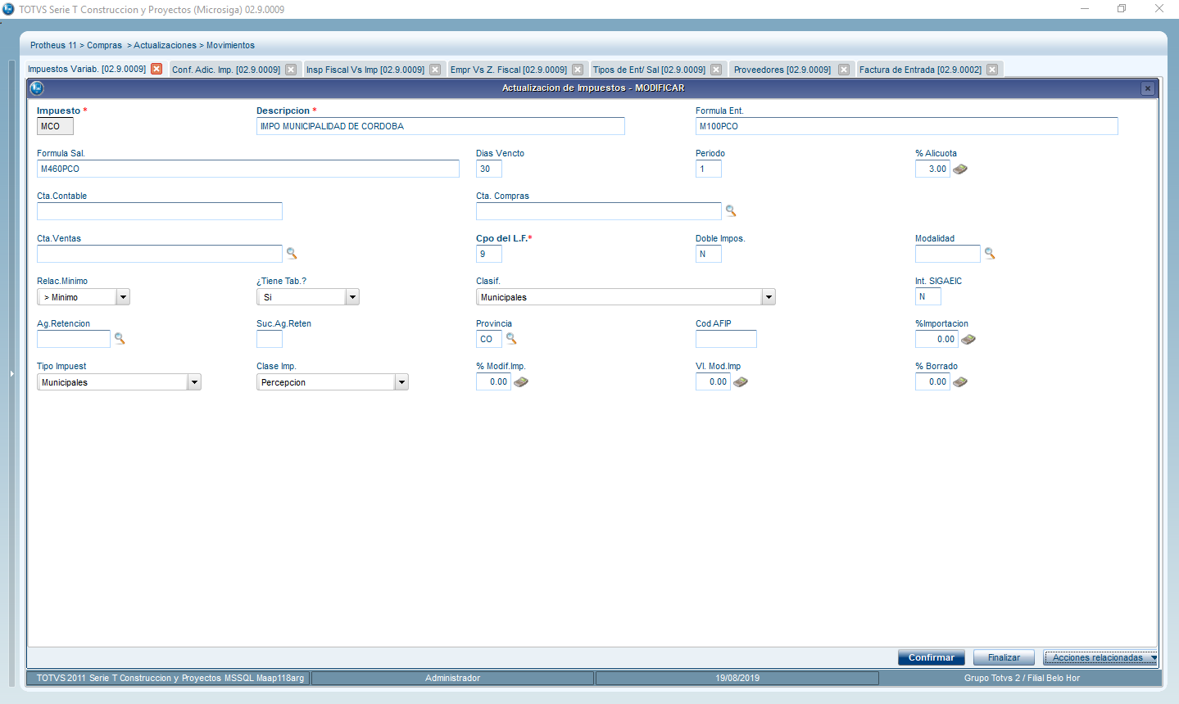Click Movimientos in the breadcrumb

pyautogui.click(x=230, y=45)
